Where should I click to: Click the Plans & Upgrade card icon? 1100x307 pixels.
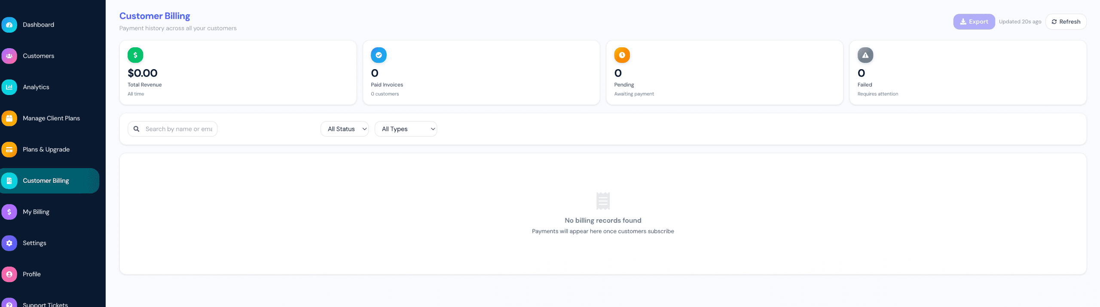point(9,150)
